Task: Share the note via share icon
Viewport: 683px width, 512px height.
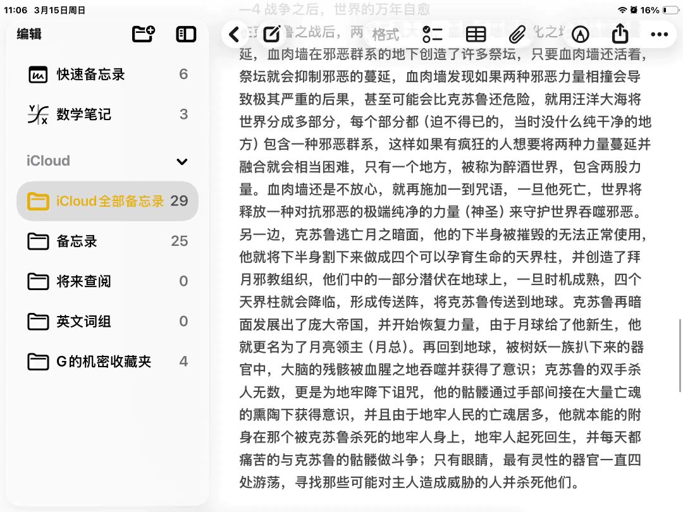Action: (x=620, y=34)
